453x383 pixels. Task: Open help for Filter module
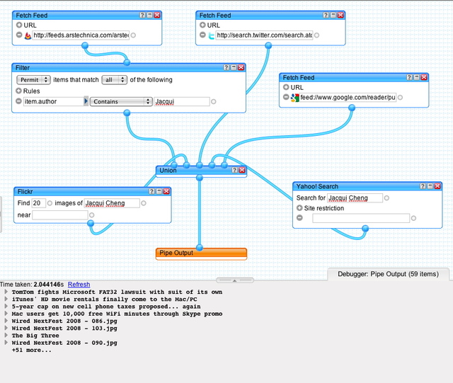pyautogui.click(x=226, y=67)
